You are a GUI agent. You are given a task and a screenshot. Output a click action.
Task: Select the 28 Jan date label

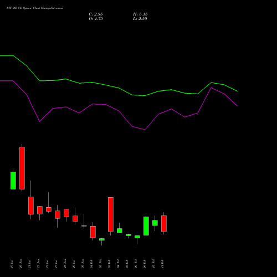tap(65, 264)
